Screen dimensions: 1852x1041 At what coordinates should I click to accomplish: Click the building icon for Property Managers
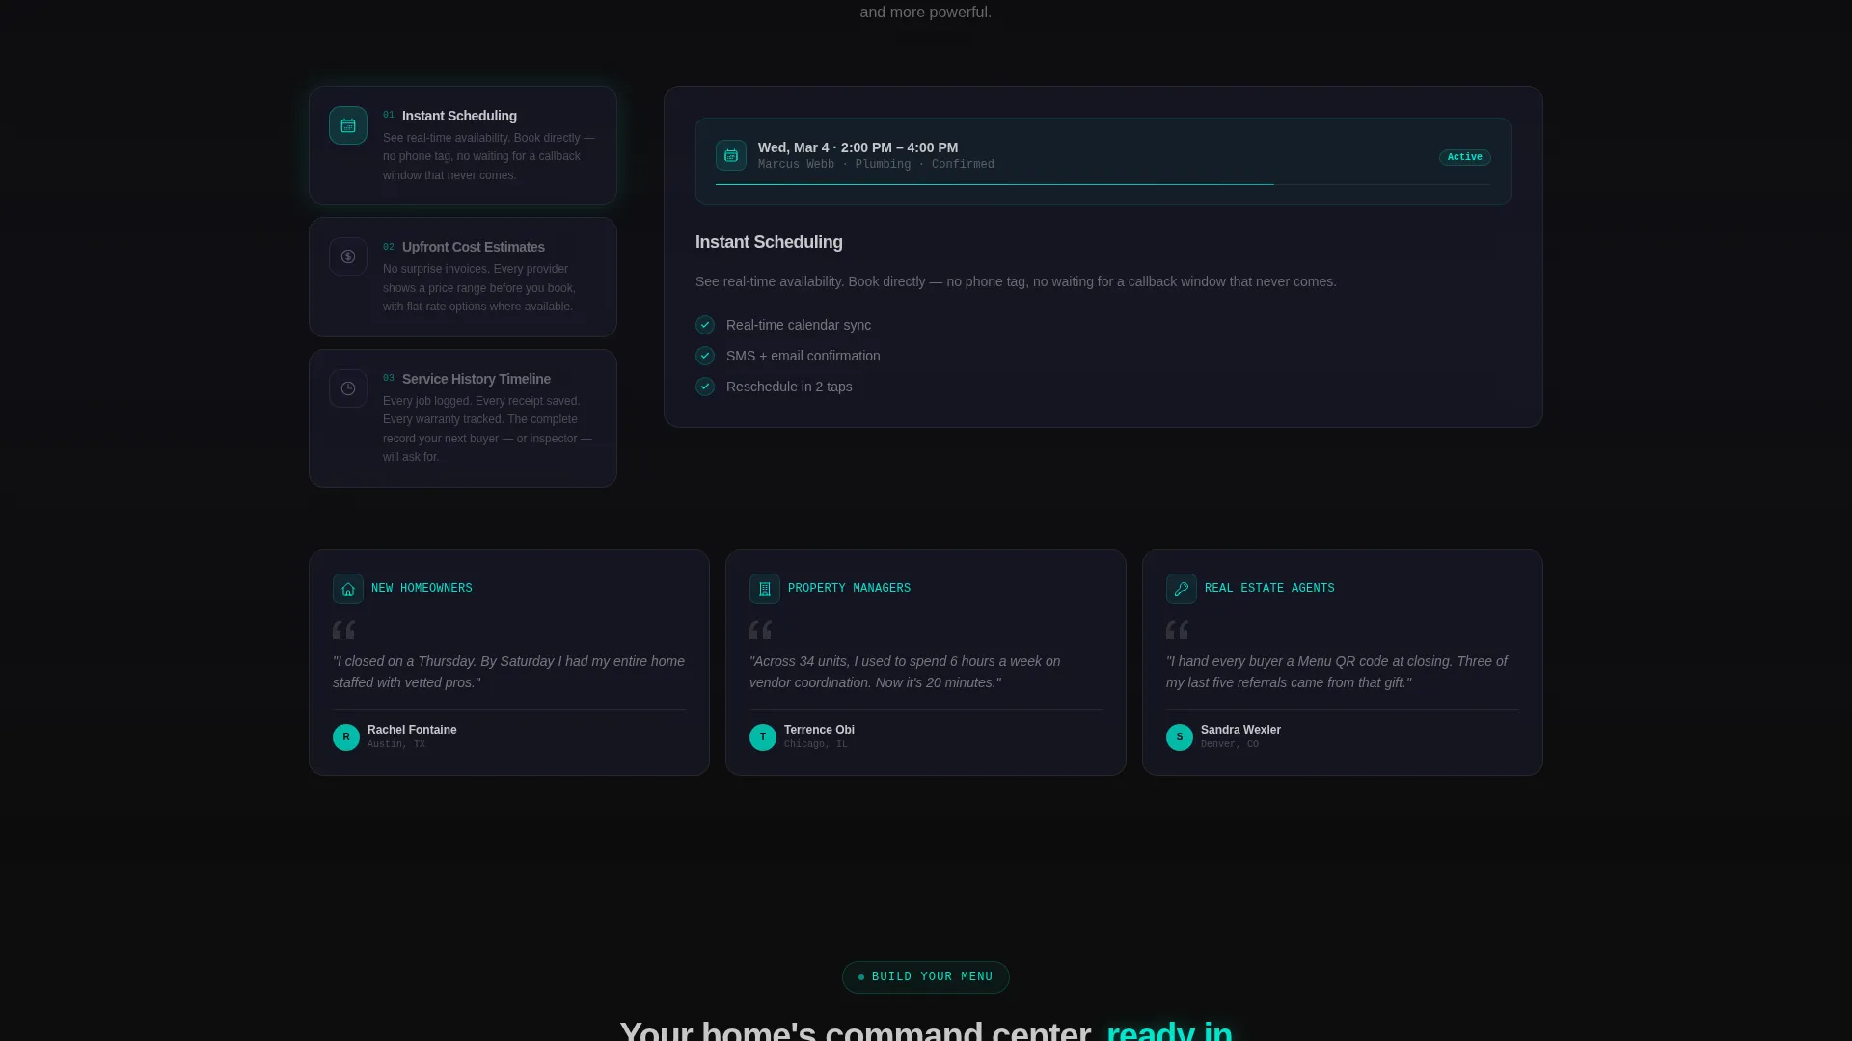pos(765,589)
